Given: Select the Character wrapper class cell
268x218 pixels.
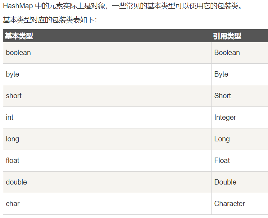Looking at the screenshot, I should (x=230, y=204).
